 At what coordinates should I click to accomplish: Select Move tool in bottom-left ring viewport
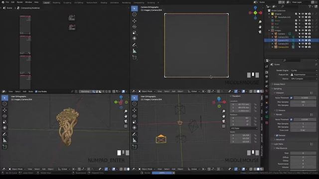4,110
